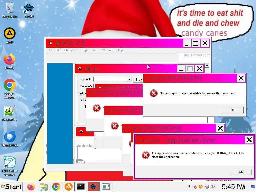The image size is (256, 192).
Task: Open Thunderbird desktop icon
Action: 10,139
